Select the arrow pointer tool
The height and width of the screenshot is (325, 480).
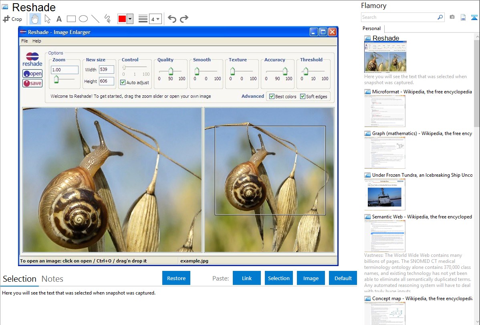[47, 19]
